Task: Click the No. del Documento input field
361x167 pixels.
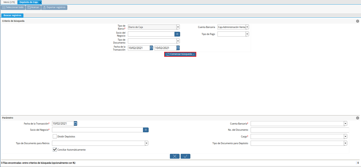Action: pyautogui.click(x=299, y=130)
